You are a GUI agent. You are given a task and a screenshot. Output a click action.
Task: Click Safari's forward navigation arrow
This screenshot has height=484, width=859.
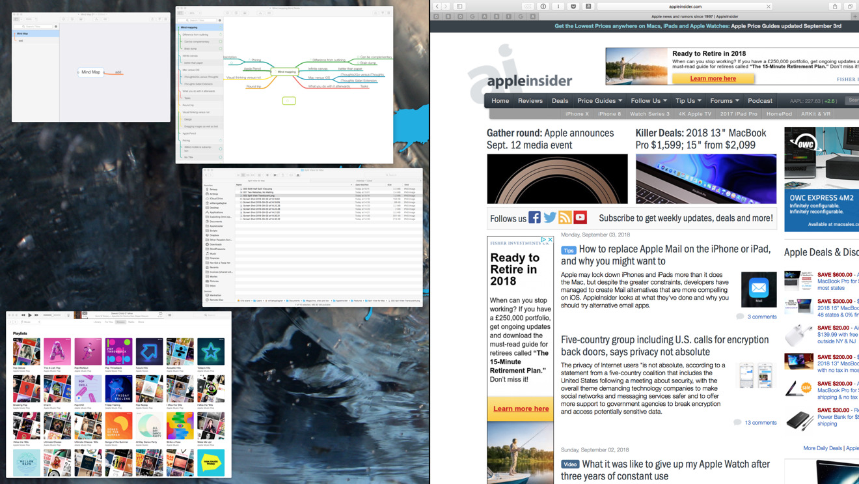click(x=446, y=7)
